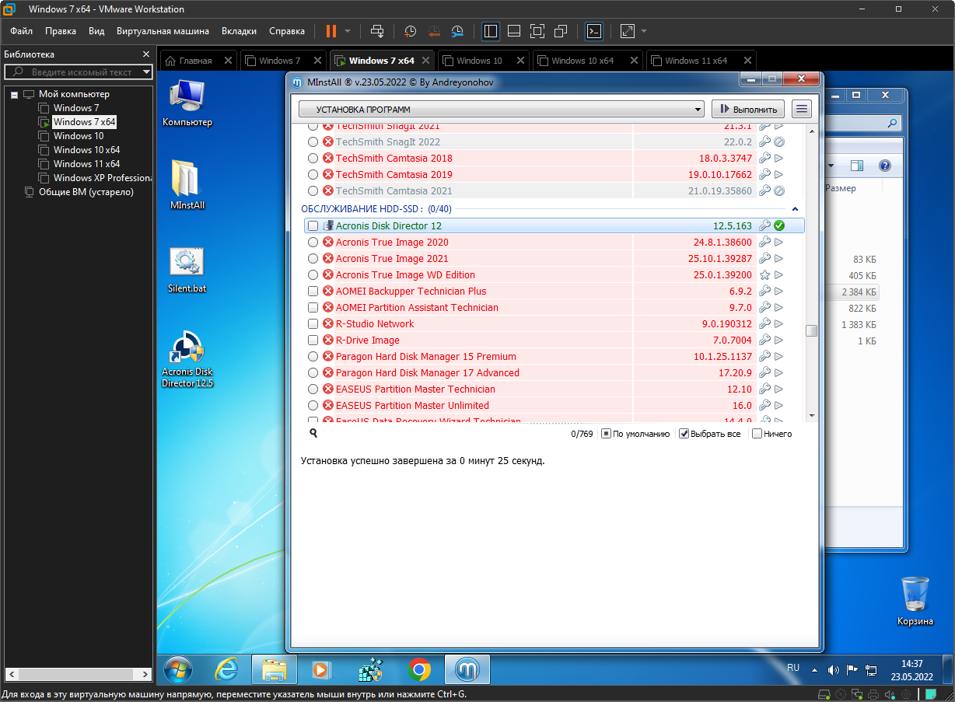Check the Acronis Disk Director 12 checkbox

coord(313,225)
